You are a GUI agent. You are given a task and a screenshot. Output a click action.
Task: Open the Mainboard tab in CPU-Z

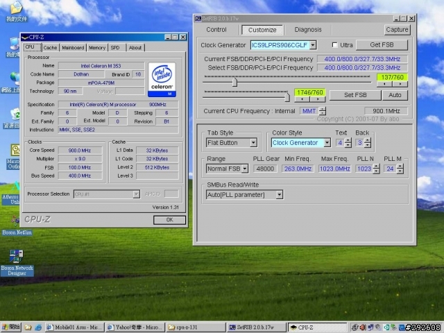coord(73,48)
